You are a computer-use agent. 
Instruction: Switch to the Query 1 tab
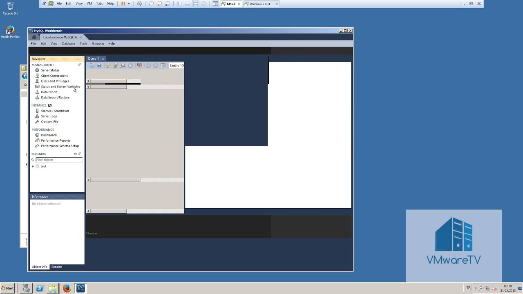[x=93, y=58]
